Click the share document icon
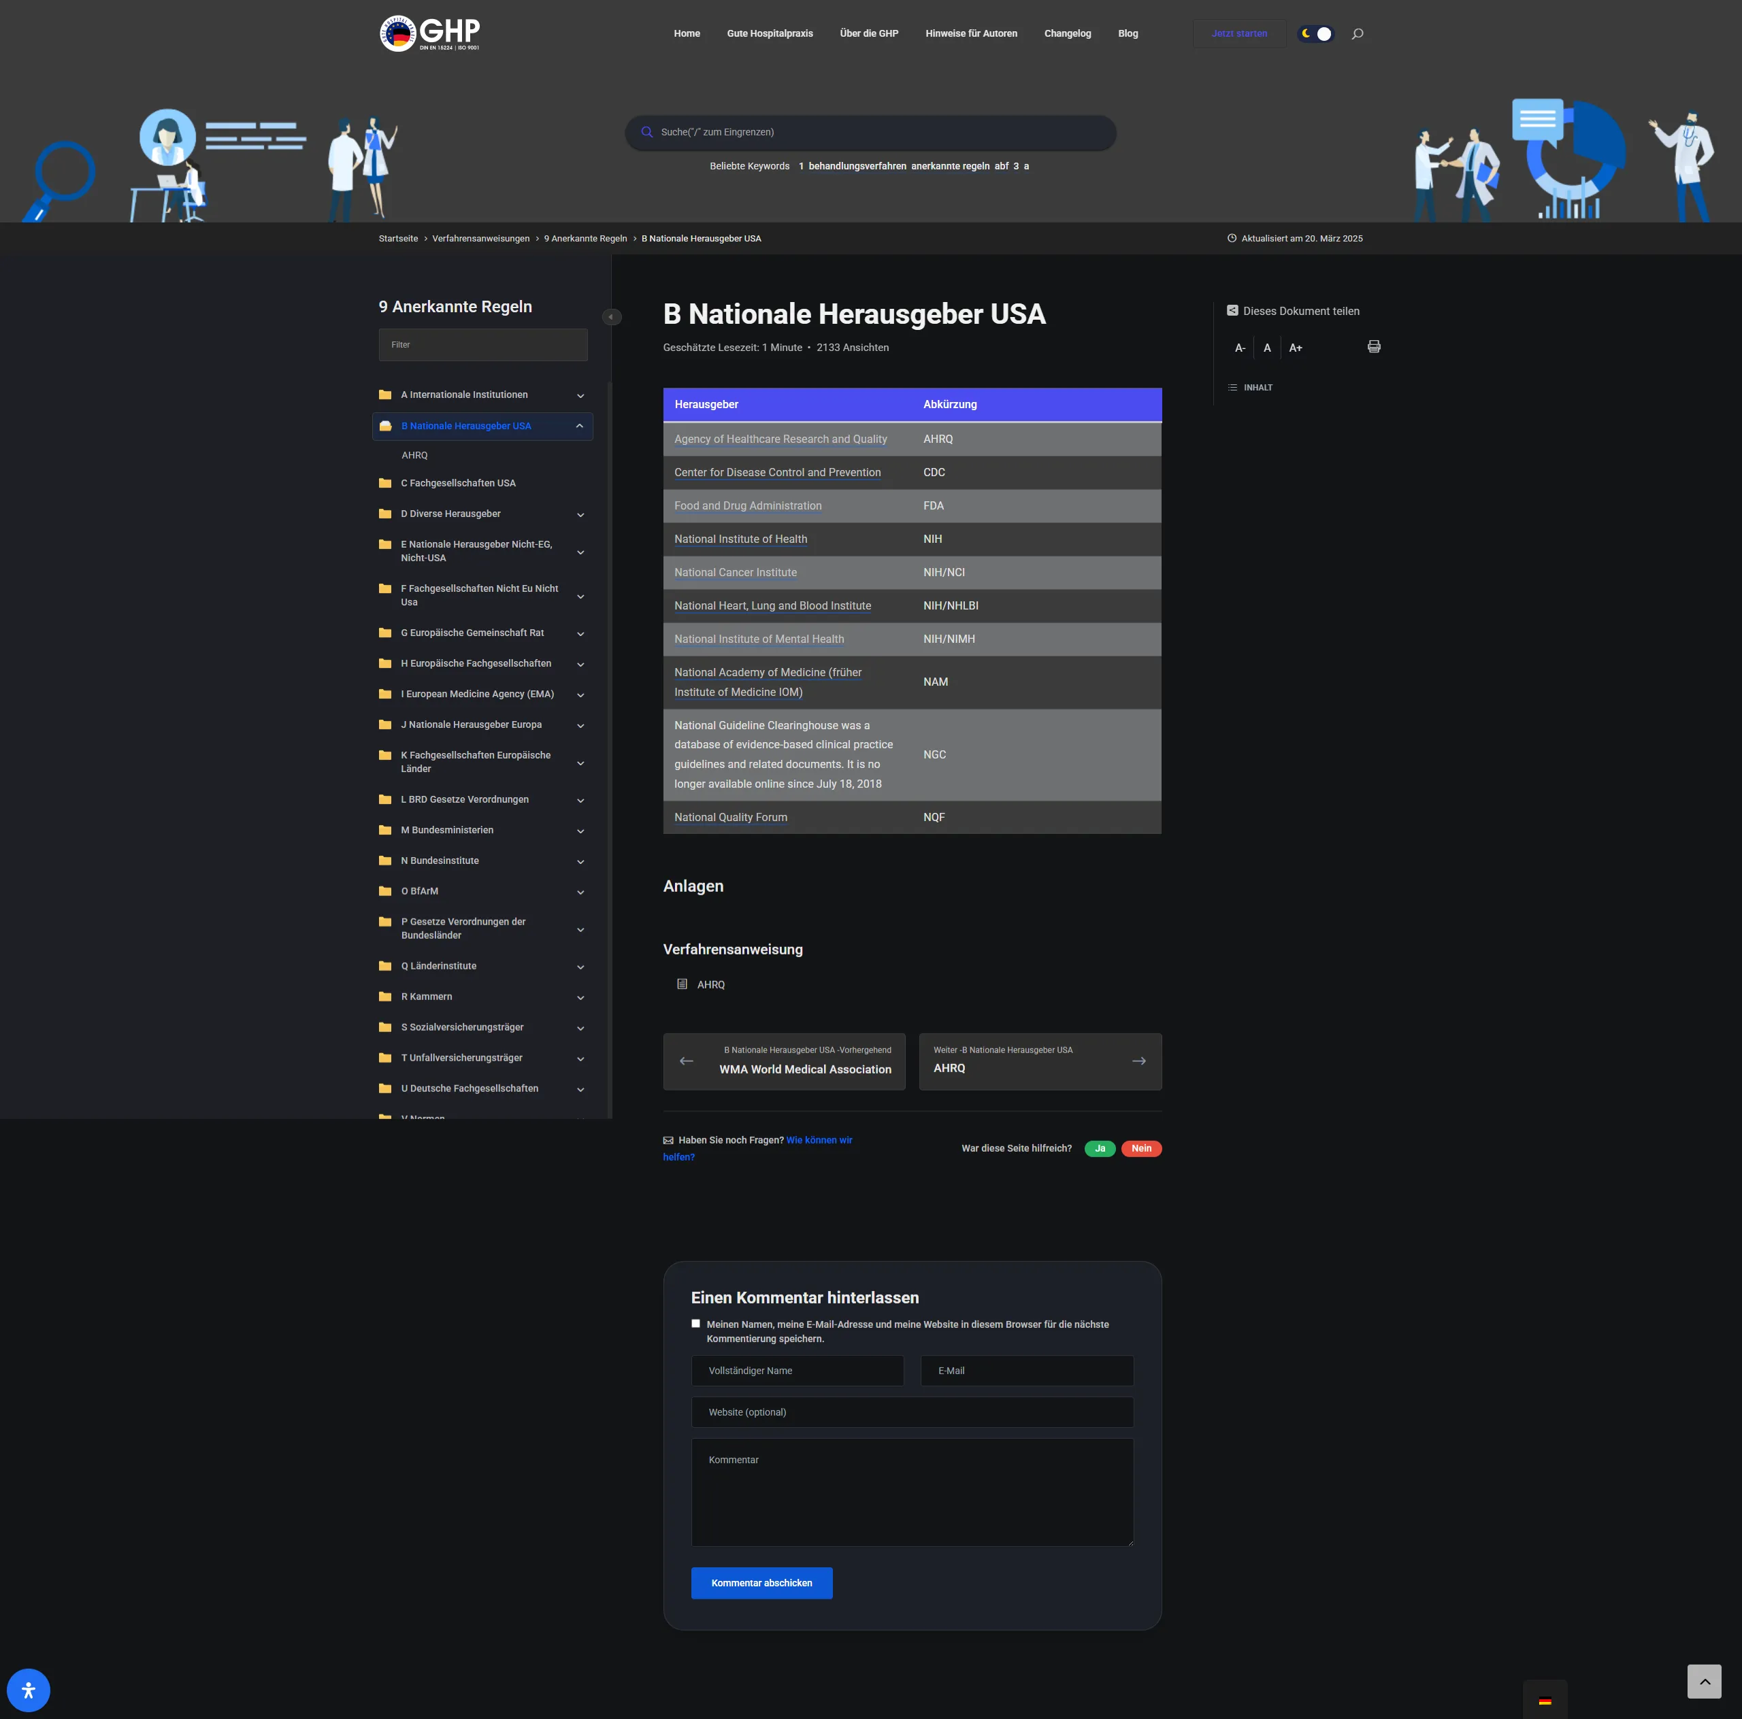The width and height of the screenshot is (1742, 1719). pos(1232,311)
